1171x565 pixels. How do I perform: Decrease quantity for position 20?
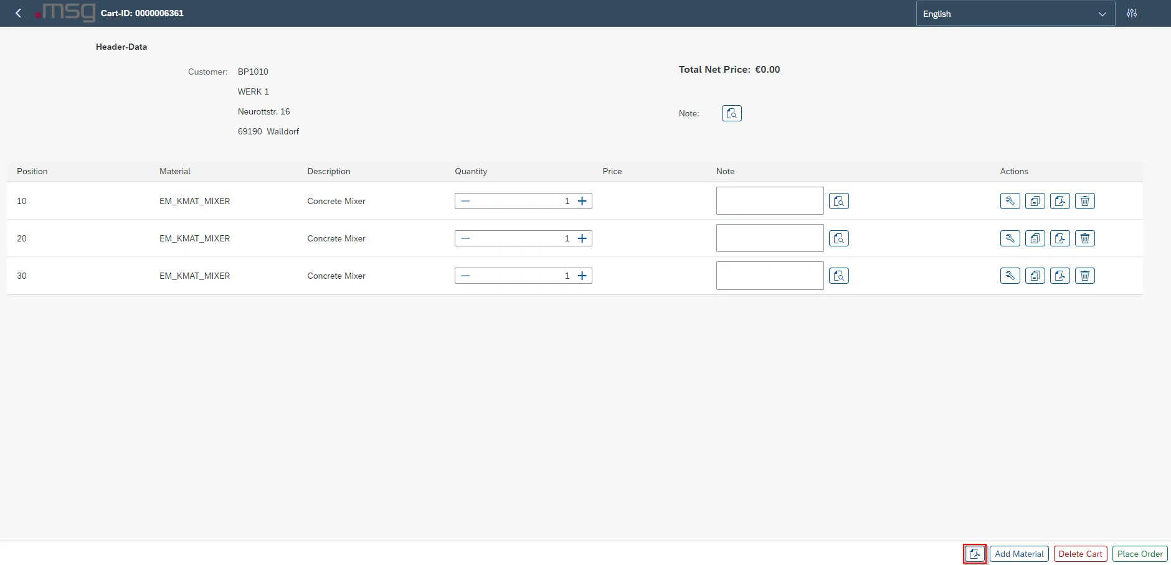[x=465, y=238]
